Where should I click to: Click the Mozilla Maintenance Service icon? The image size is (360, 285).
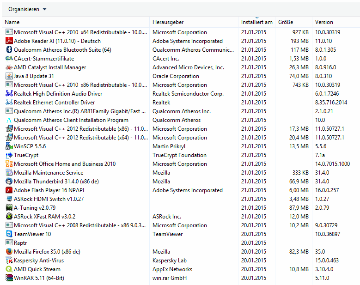[9, 173]
